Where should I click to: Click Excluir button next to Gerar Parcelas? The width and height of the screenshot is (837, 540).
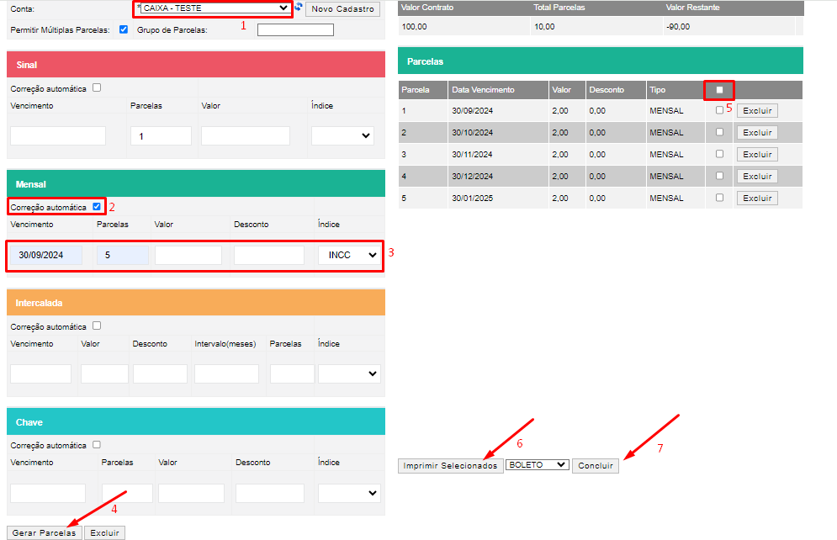coord(105,532)
